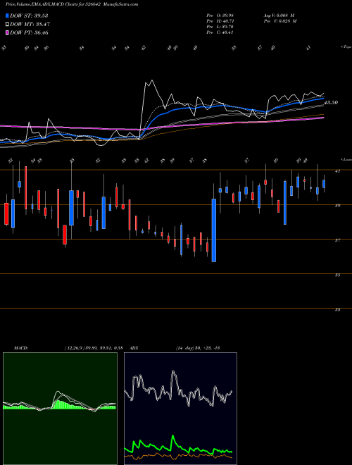The height and width of the screenshot is (465, 352).
Task: Click the '<Tops' label above the chart
Action: coord(346,47)
